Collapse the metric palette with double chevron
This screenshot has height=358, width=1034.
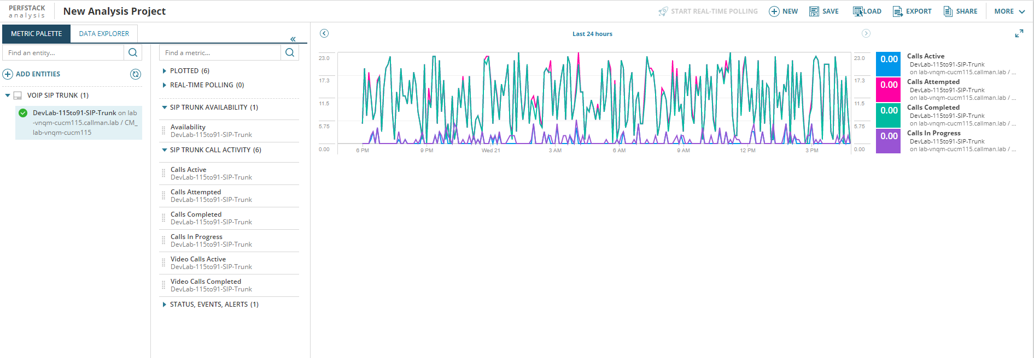tap(293, 39)
